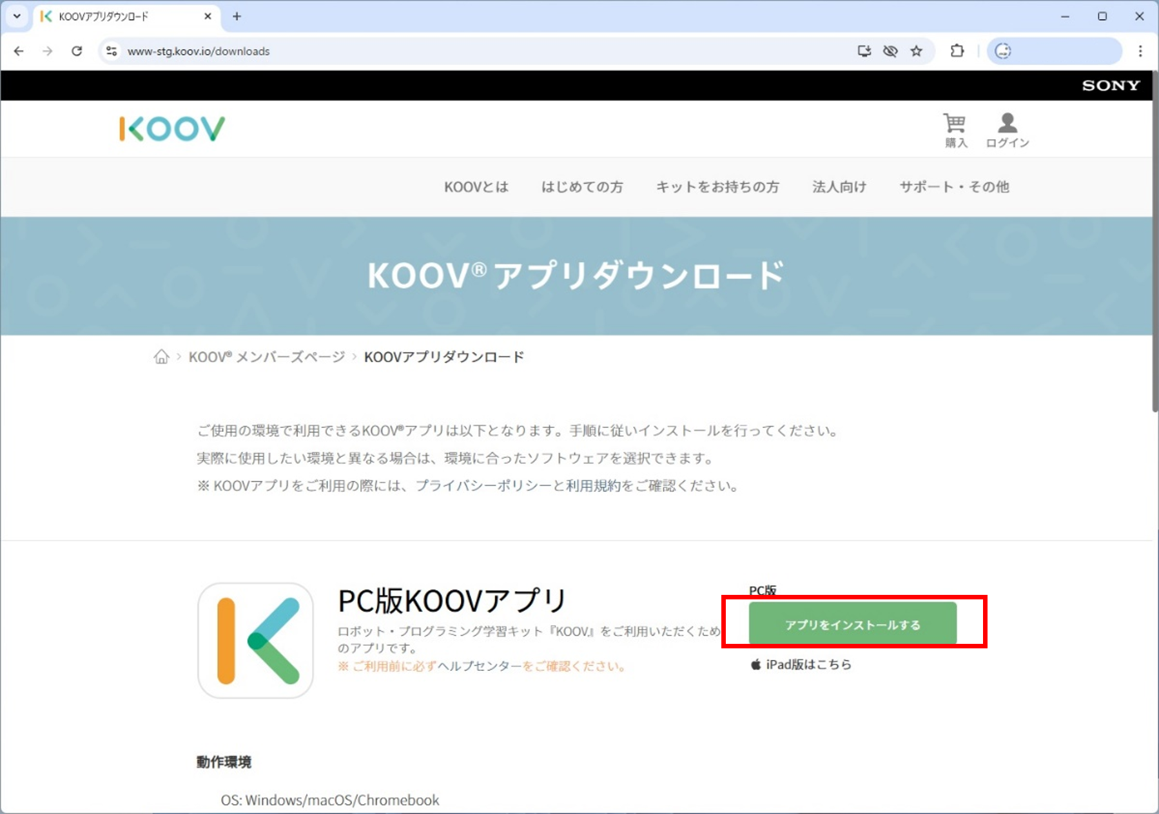
Task: Toggle the crossed-out eye tracking icon
Action: coord(890,52)
